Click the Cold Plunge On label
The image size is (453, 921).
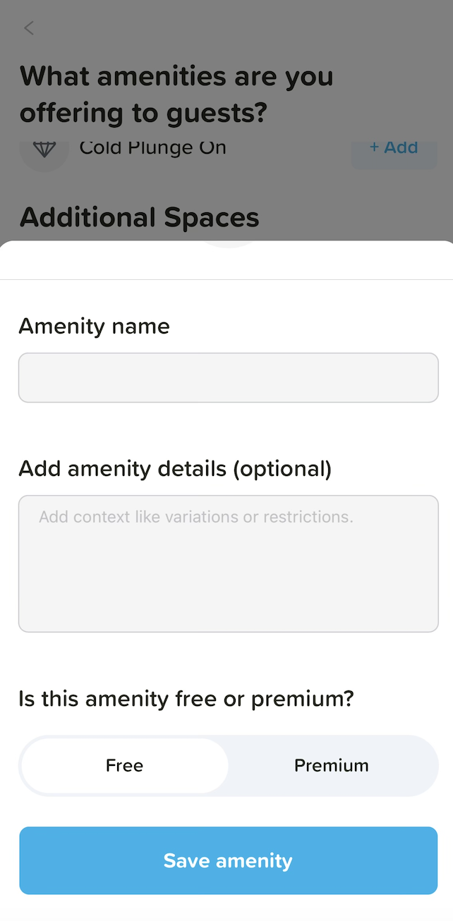[152, 148]
